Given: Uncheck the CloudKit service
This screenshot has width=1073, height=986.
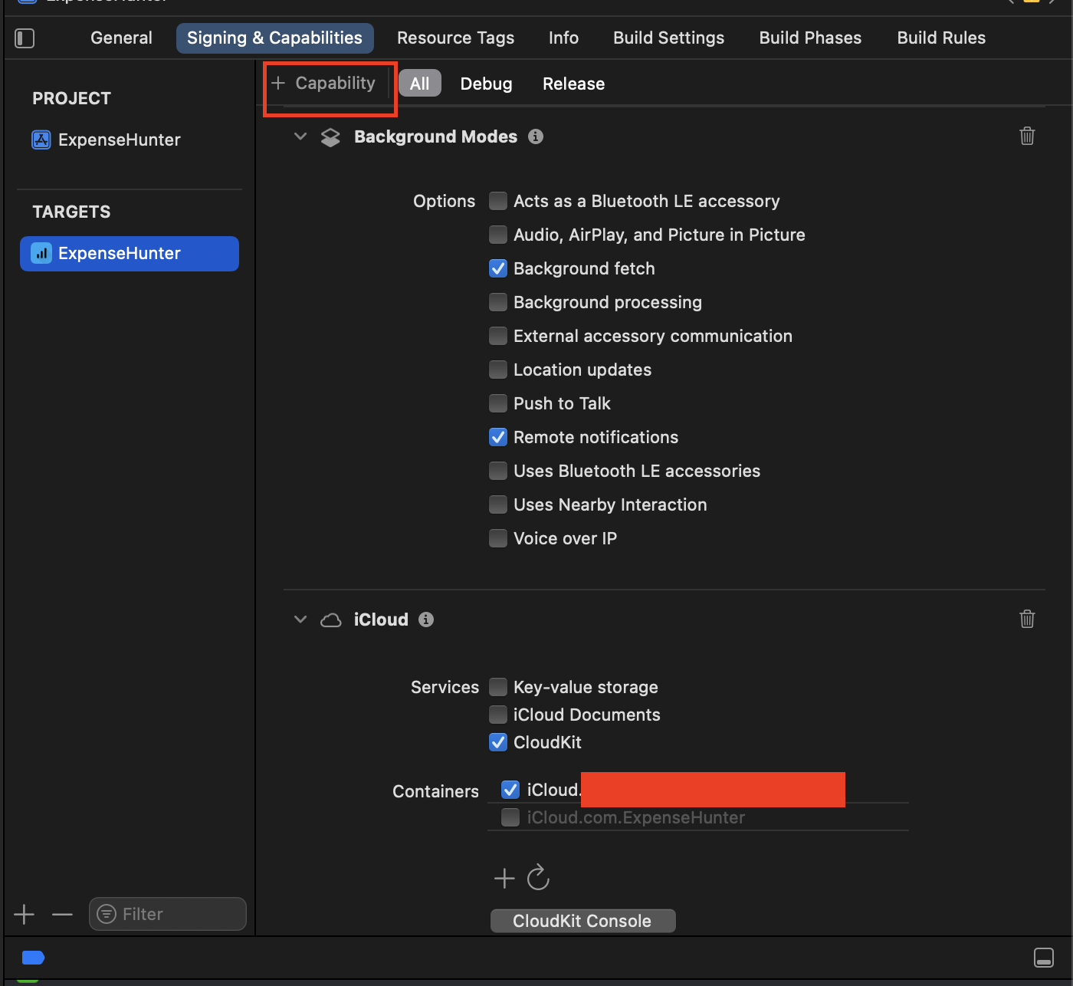Looking at the screenshot, I should [x=498, y=742].
